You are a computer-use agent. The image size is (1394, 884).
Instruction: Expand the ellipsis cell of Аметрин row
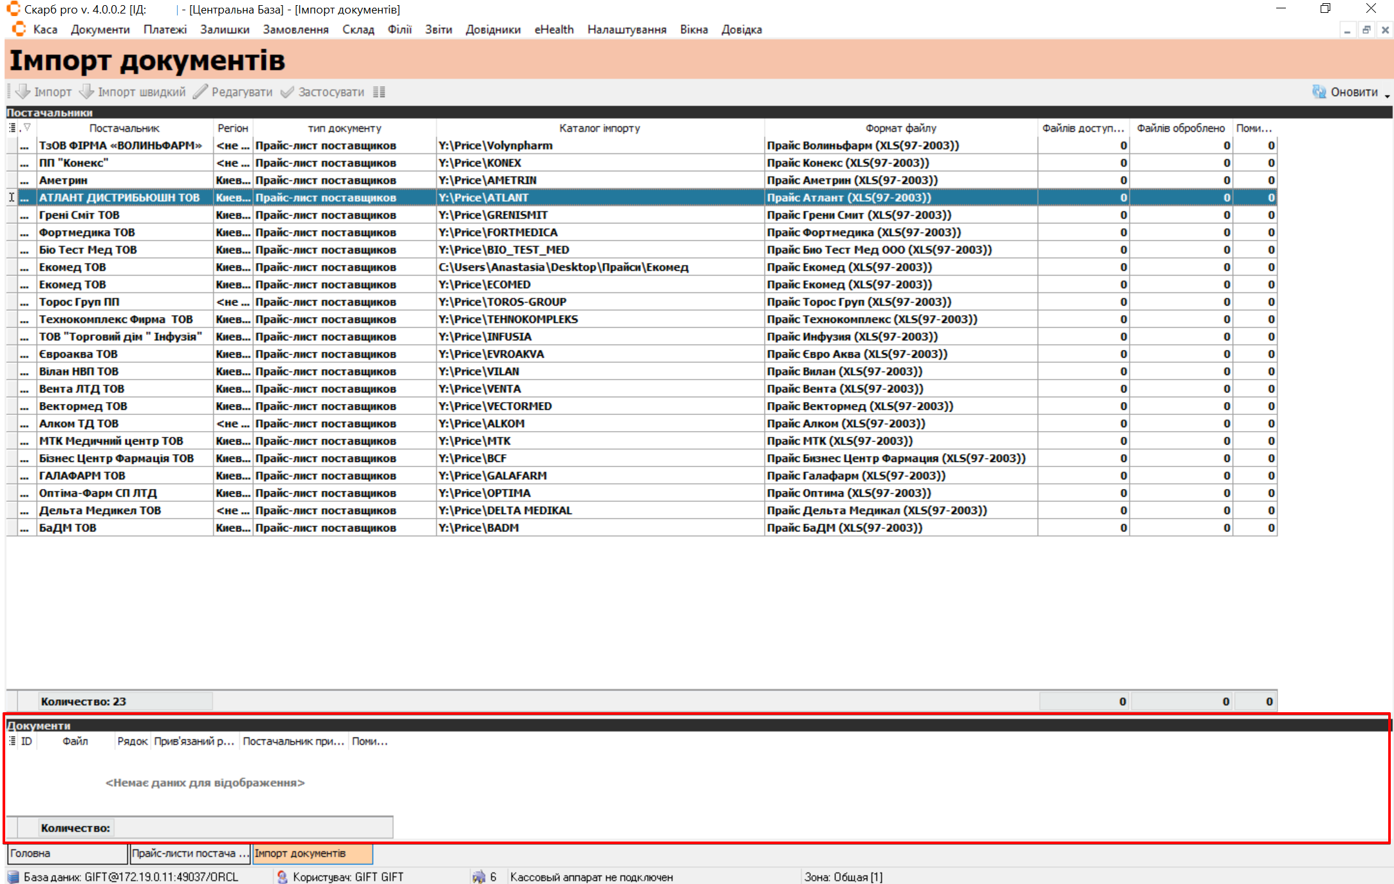tap(24, 181)
